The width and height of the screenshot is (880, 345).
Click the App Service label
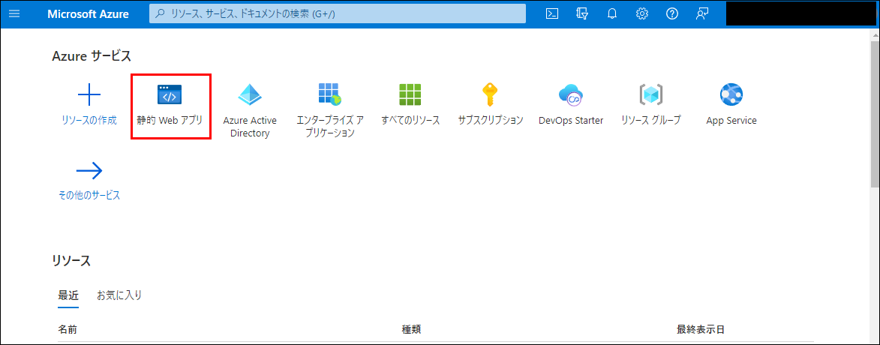click(731, 120)
